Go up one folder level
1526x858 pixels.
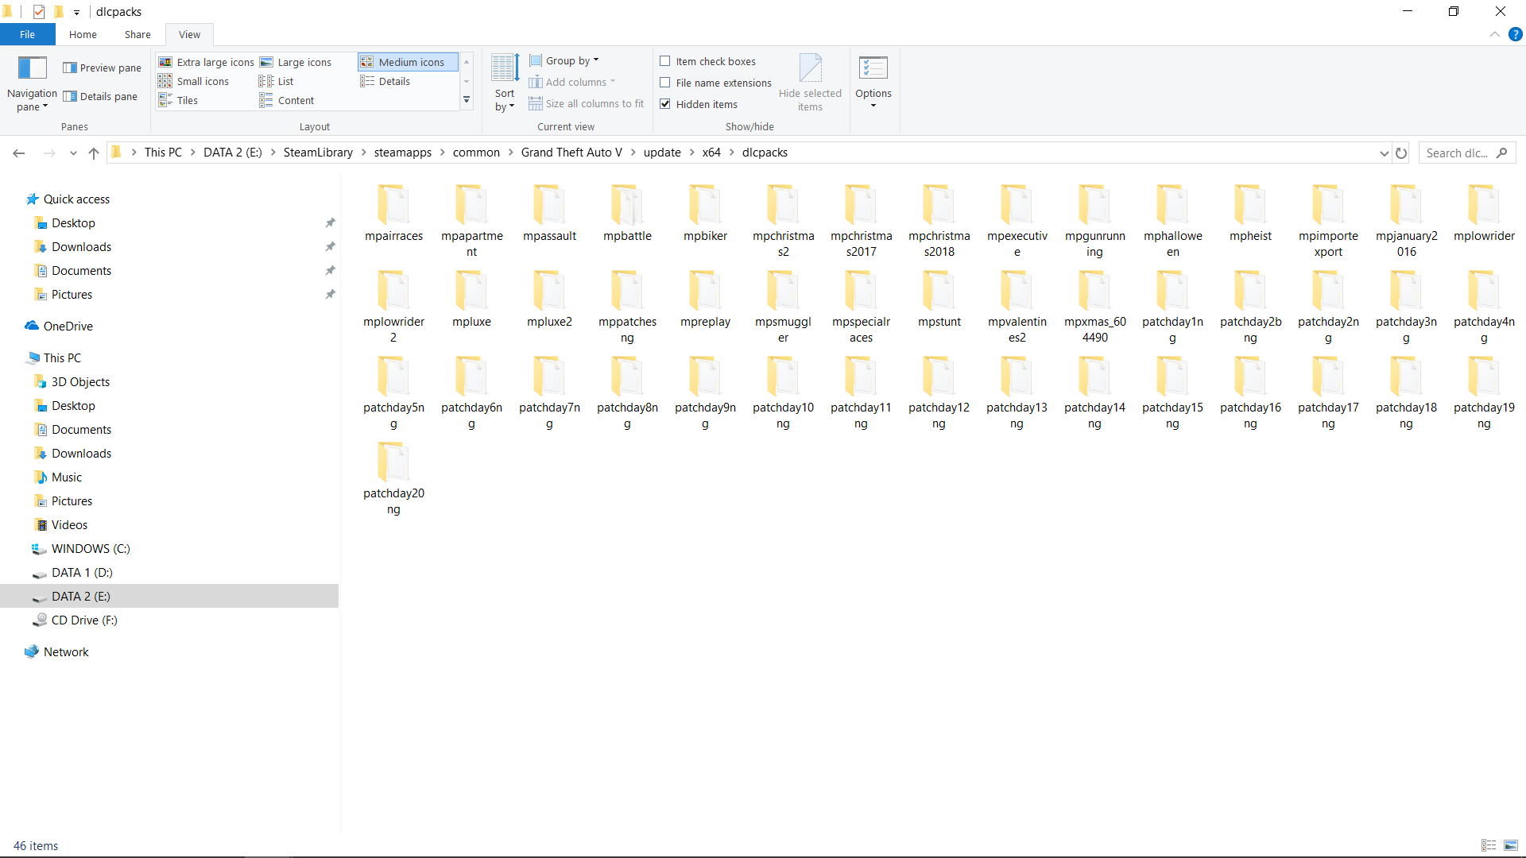[x=94, y=153]
